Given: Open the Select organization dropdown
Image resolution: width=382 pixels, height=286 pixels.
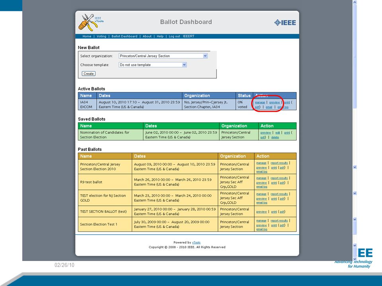Looking at the screenshot, I should (x=163, y=56).
